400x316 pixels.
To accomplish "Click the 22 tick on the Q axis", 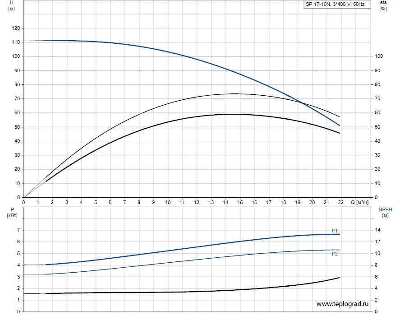I will [341, 202].
